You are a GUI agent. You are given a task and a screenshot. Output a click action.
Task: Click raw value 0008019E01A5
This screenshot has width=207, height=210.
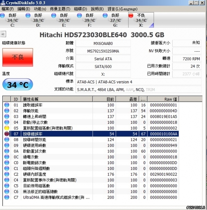(164, 117)
